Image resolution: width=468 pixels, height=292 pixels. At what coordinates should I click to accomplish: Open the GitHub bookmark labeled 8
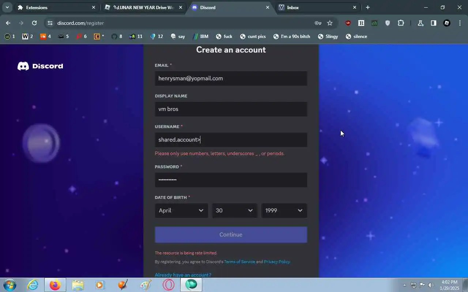117,36
